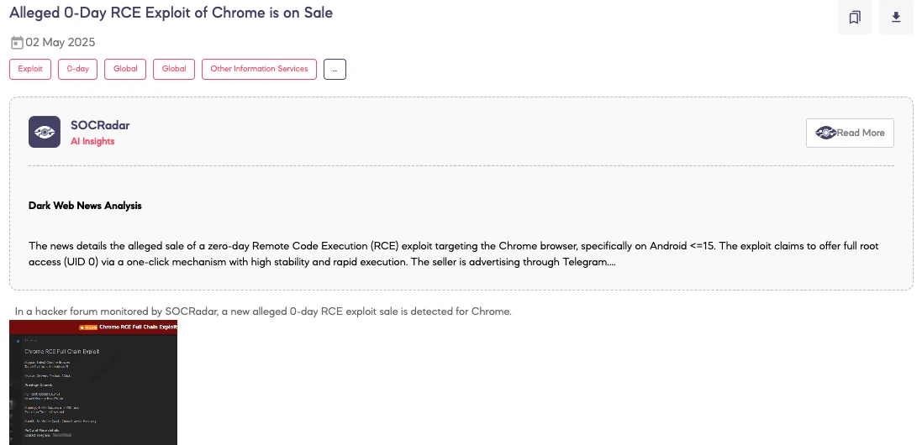Bookmark this dark web news article
Screen dimensions: 922x445
tap(855, 17)
